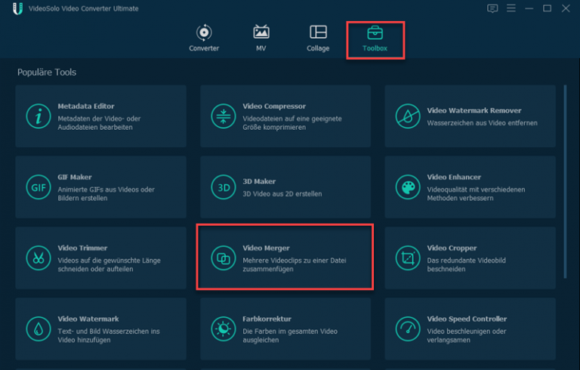580x370 pixels.
Task: Click the Video Enhancer palette icon
Action: pos(408,187)
